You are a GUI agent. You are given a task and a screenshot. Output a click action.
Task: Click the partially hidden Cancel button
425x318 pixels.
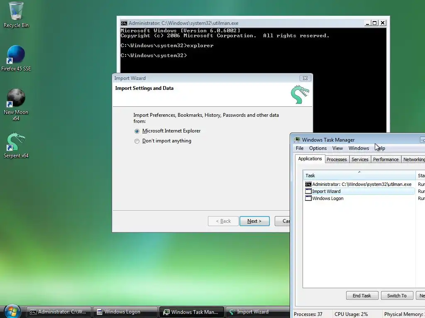[x=282, y=221]
